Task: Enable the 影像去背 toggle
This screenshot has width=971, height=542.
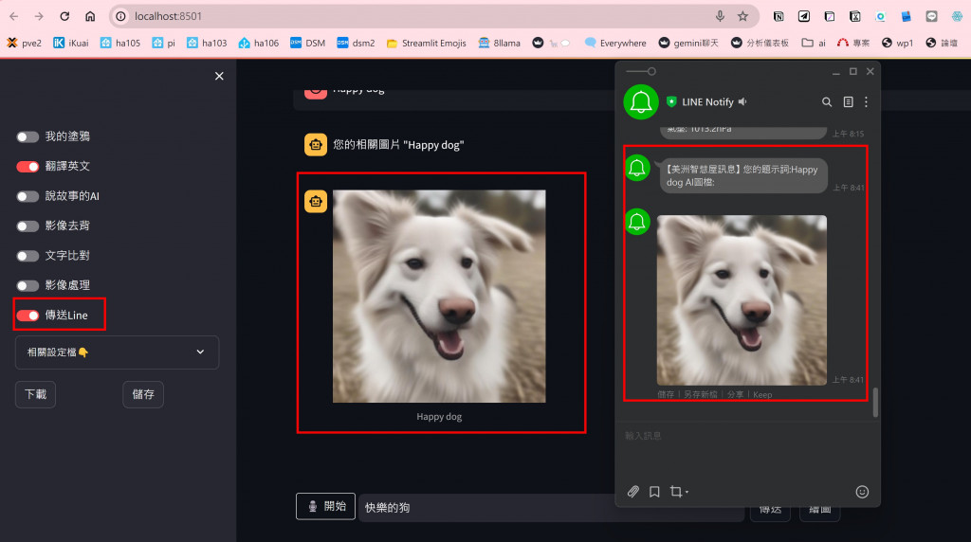Action: point(27,226)
